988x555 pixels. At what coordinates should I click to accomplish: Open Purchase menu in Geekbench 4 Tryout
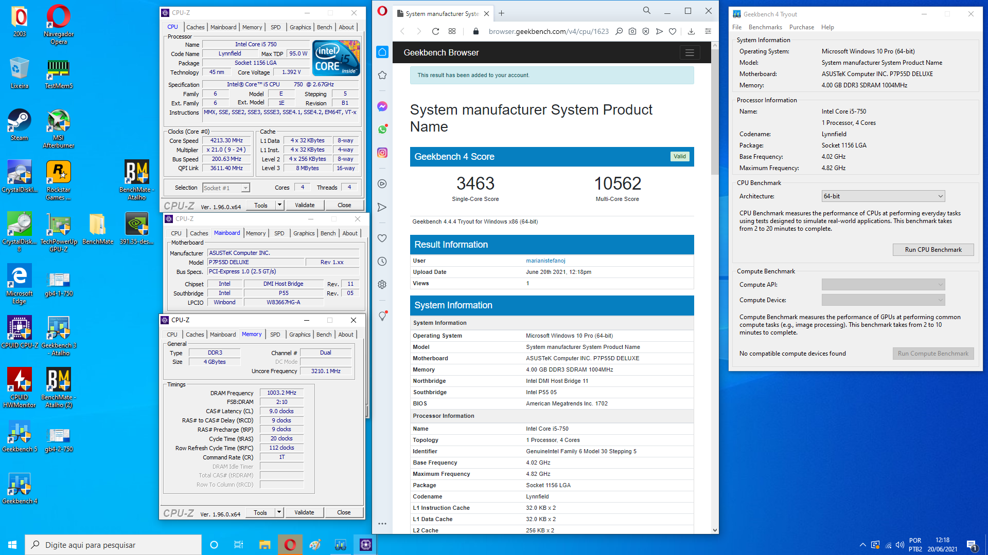[x=802, y=27]
